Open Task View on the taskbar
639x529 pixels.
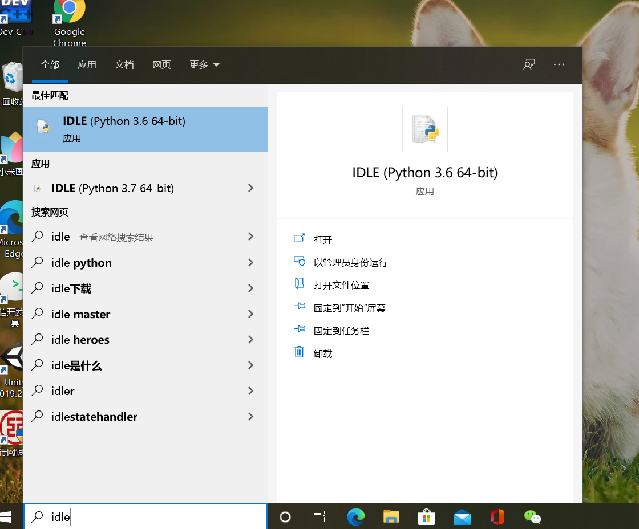(319, 517)
